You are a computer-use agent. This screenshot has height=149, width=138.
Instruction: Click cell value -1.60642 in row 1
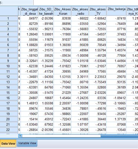tap(98, 19)
